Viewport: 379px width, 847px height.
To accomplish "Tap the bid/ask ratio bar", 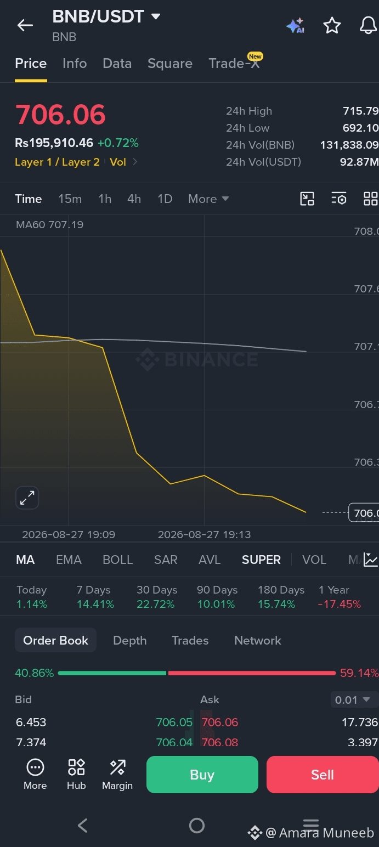I will (x=197, y=673).
